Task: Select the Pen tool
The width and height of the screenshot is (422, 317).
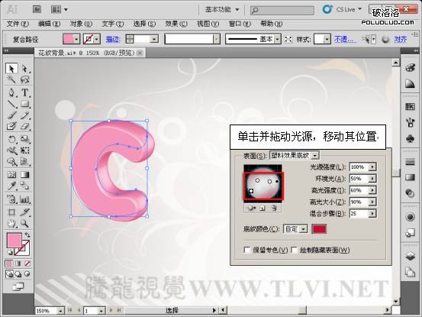Action: (x=11, y=92)
